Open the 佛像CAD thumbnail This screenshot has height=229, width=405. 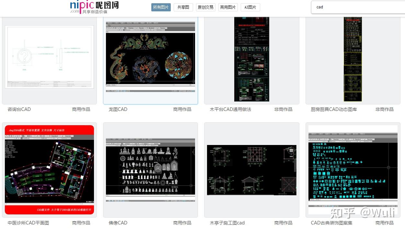[151, 170]
